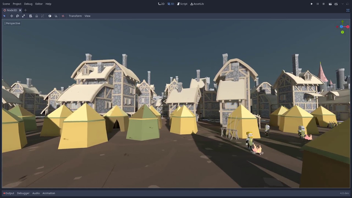Open the Debugger bottom panel

[x=23, y=193]
